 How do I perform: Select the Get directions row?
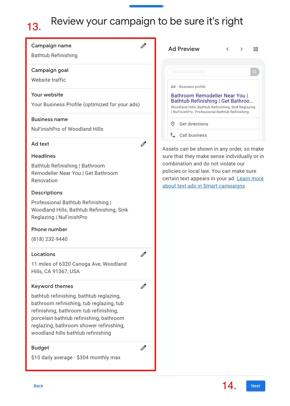(x=213, y=124)
